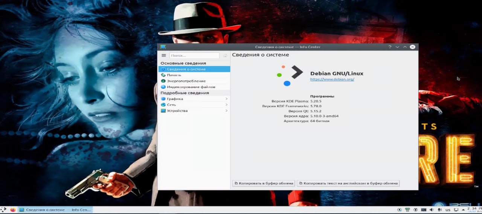This screenshot has width=482, height=214.
Task: Maximize the Info Center window
Action: point(405,47)
